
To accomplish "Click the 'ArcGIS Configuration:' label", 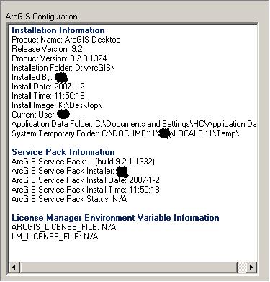I will (42, 17).
